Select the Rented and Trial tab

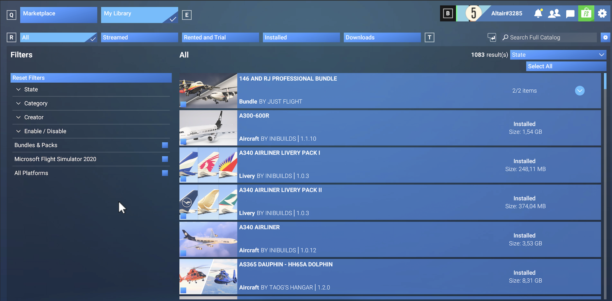[x=220, y=37]
